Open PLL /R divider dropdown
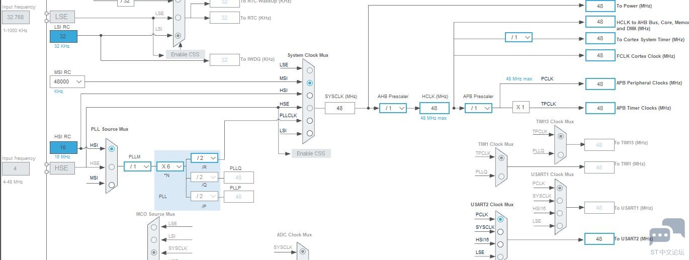Image resolution: width=689 pixels, height=260 pixels. click(x=205, y=158)
